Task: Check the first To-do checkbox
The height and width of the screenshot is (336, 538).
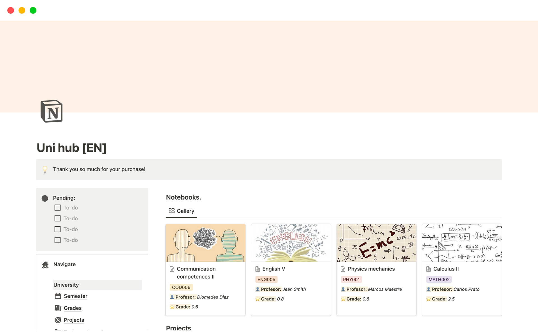Action: (57, 207)
